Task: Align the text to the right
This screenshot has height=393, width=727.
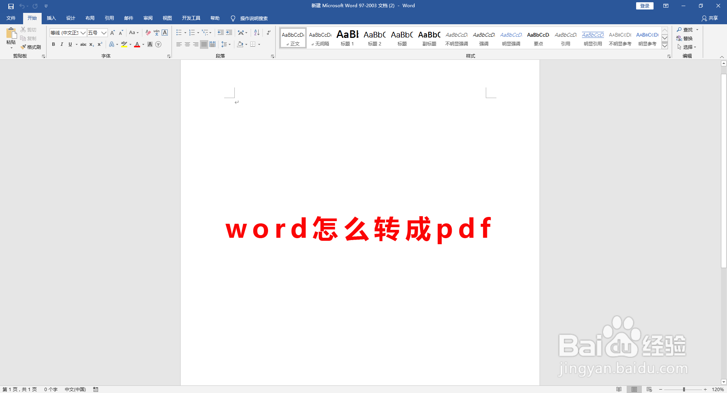Action: coord(196,44)
